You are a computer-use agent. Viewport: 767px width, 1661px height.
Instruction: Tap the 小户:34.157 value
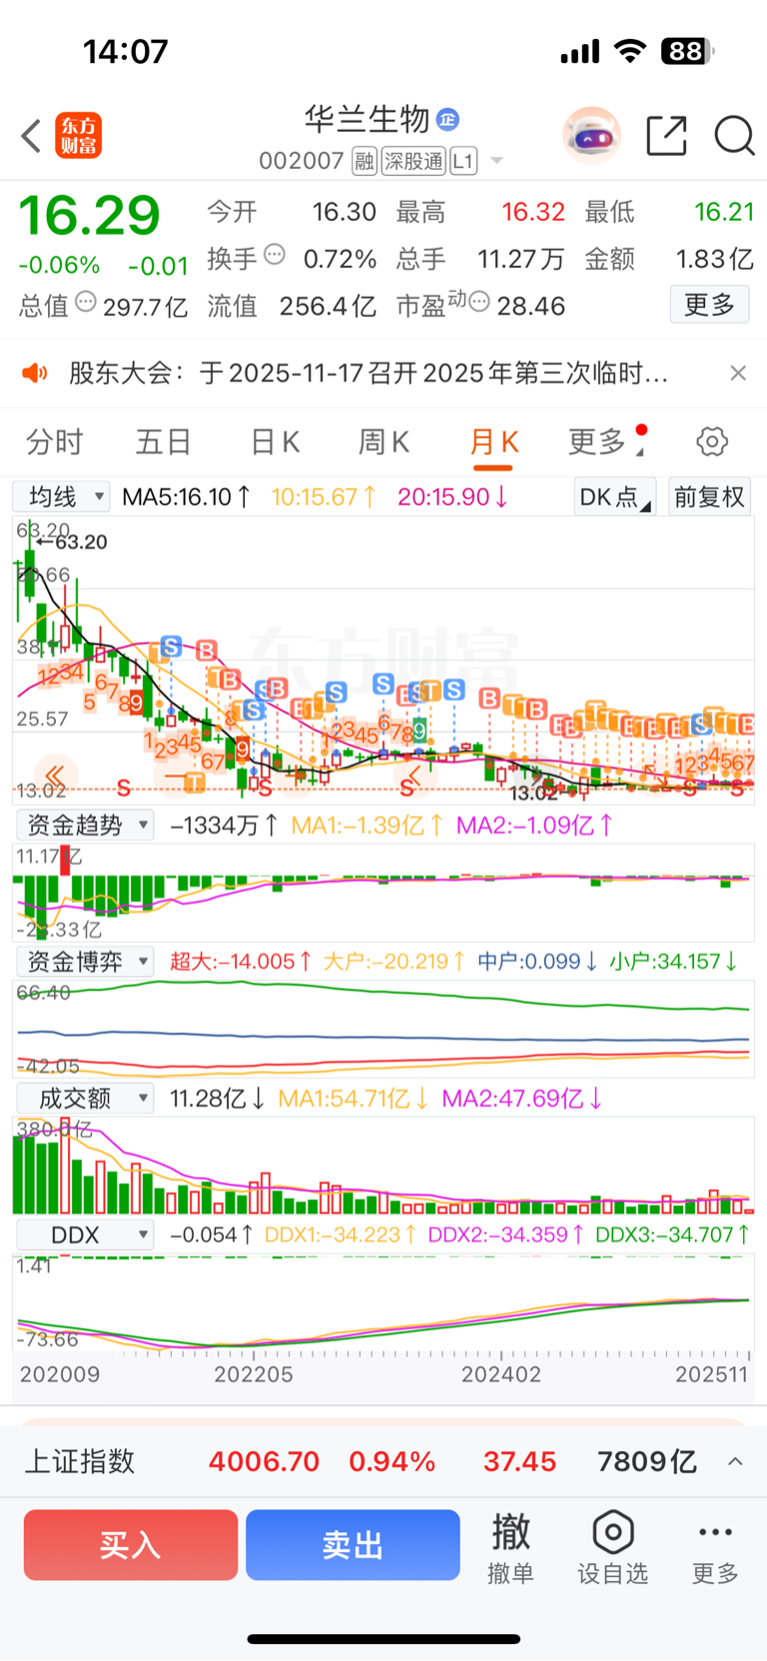coord(673,962)
